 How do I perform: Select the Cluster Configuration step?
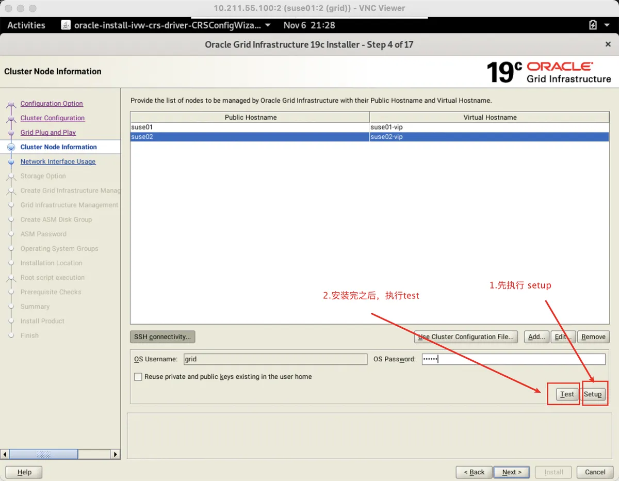54,118
